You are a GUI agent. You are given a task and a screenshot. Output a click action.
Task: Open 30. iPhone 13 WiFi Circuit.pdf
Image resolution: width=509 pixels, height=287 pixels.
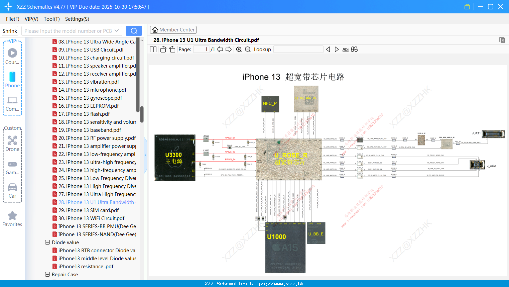[x=88, y=218]
